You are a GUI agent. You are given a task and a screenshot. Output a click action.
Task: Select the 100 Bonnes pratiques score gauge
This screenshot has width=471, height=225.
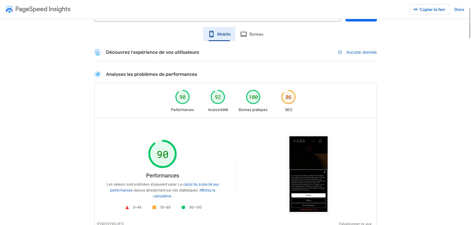[x=253, y=97]
